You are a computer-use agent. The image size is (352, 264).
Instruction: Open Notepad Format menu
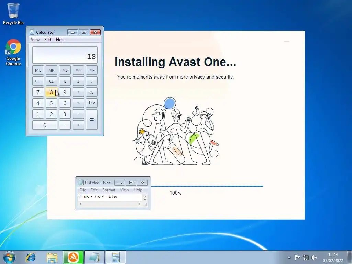[x=109, y=190]
